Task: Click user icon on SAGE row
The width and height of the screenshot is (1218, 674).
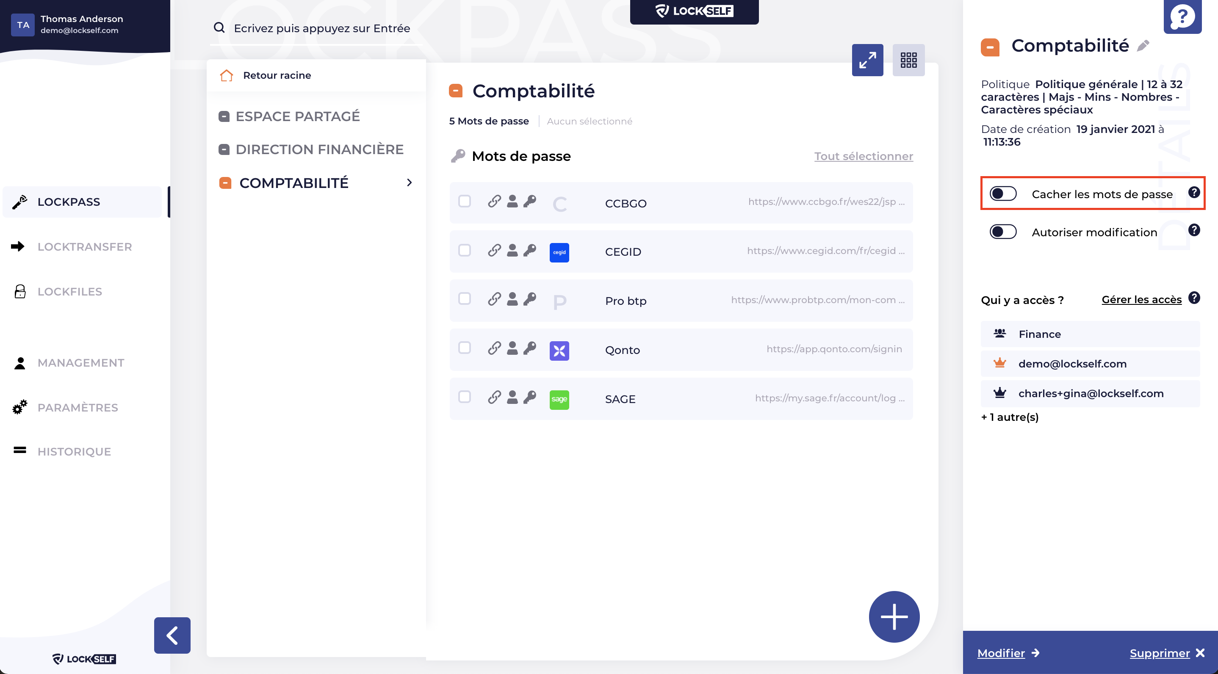Action: point(512,397)
